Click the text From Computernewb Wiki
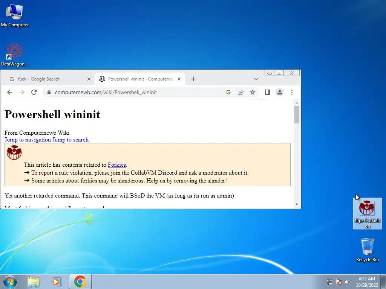Image resolution: width=386 pixels, height=289 pixels. coord(37,133)
